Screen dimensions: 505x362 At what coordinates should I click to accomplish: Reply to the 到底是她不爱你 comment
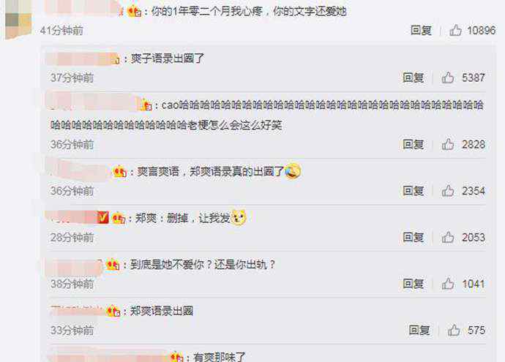coord(414,284)
